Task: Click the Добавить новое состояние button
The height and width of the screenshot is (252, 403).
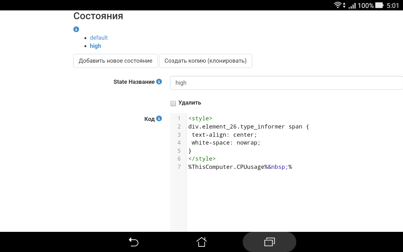Action: pyautogui.click(x=115, y=61)
